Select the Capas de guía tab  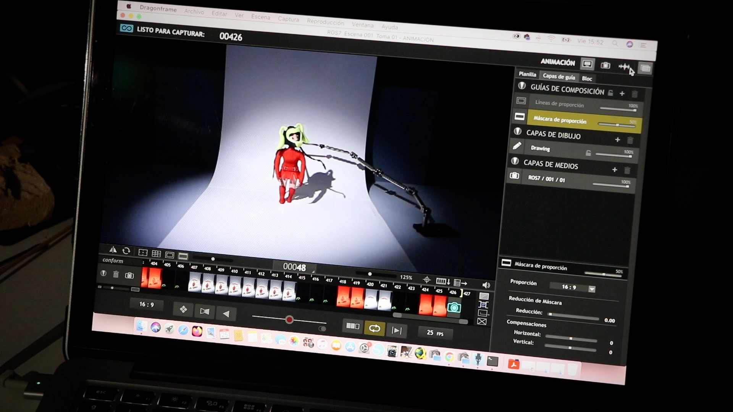[559, 76]
